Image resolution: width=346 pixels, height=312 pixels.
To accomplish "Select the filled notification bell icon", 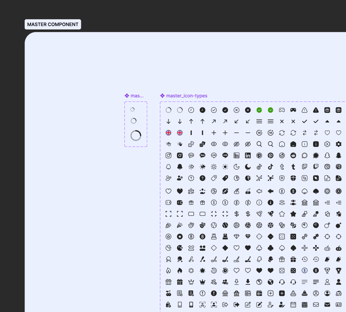I will click(x=180, y=167).
